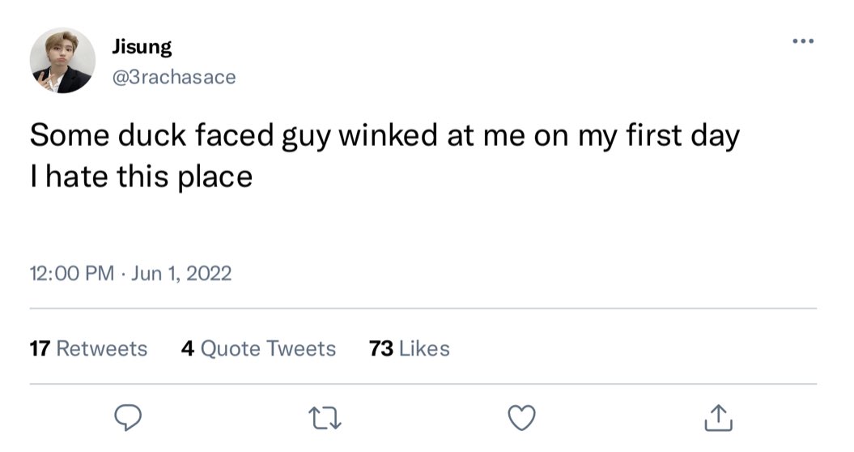Screen dimensions: 854x452
Task: Click the 12:00 PM timestamp
Action: (x=72, y=273)
